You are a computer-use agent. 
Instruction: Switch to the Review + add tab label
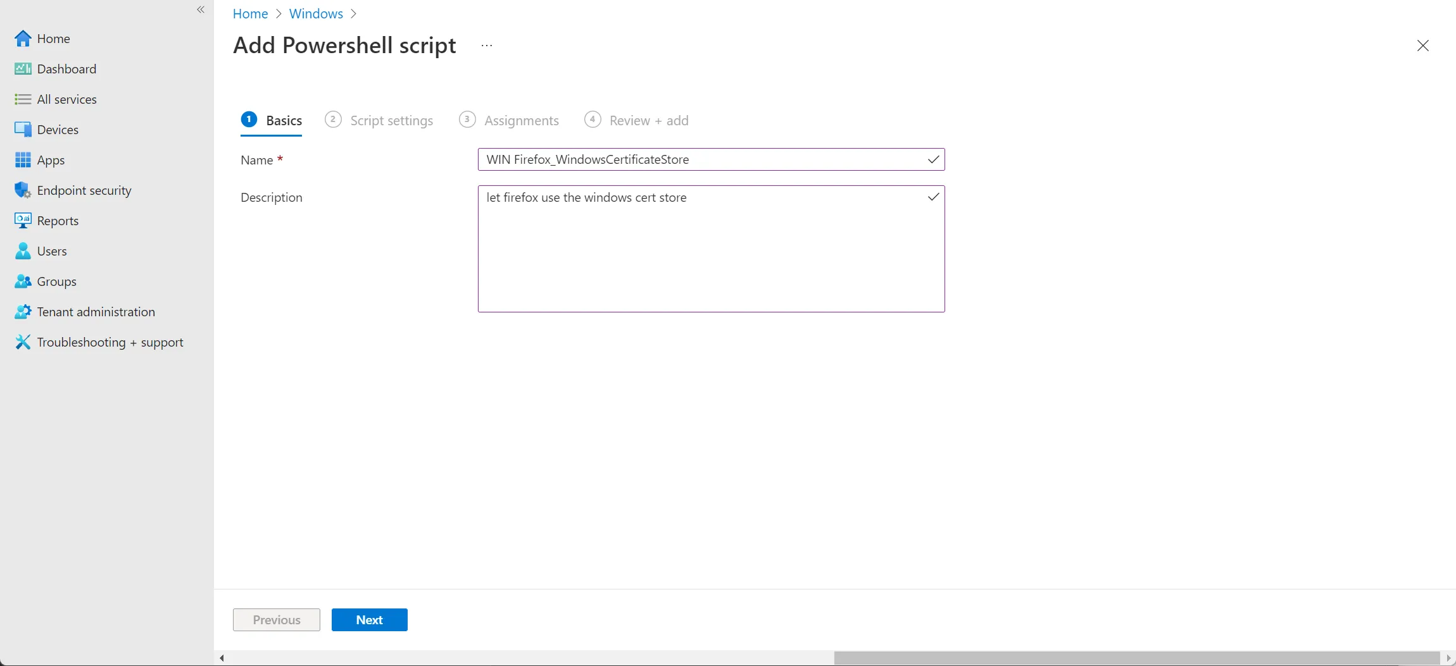tap(649, 120)
